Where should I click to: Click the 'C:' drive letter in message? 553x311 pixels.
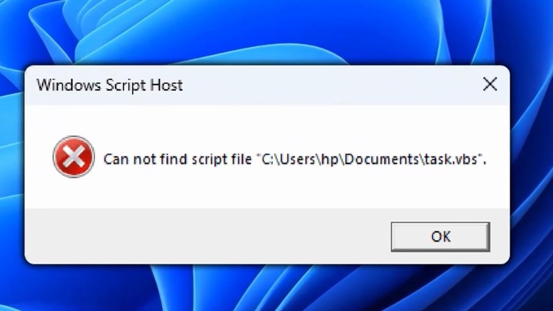(x=269, y=159)
